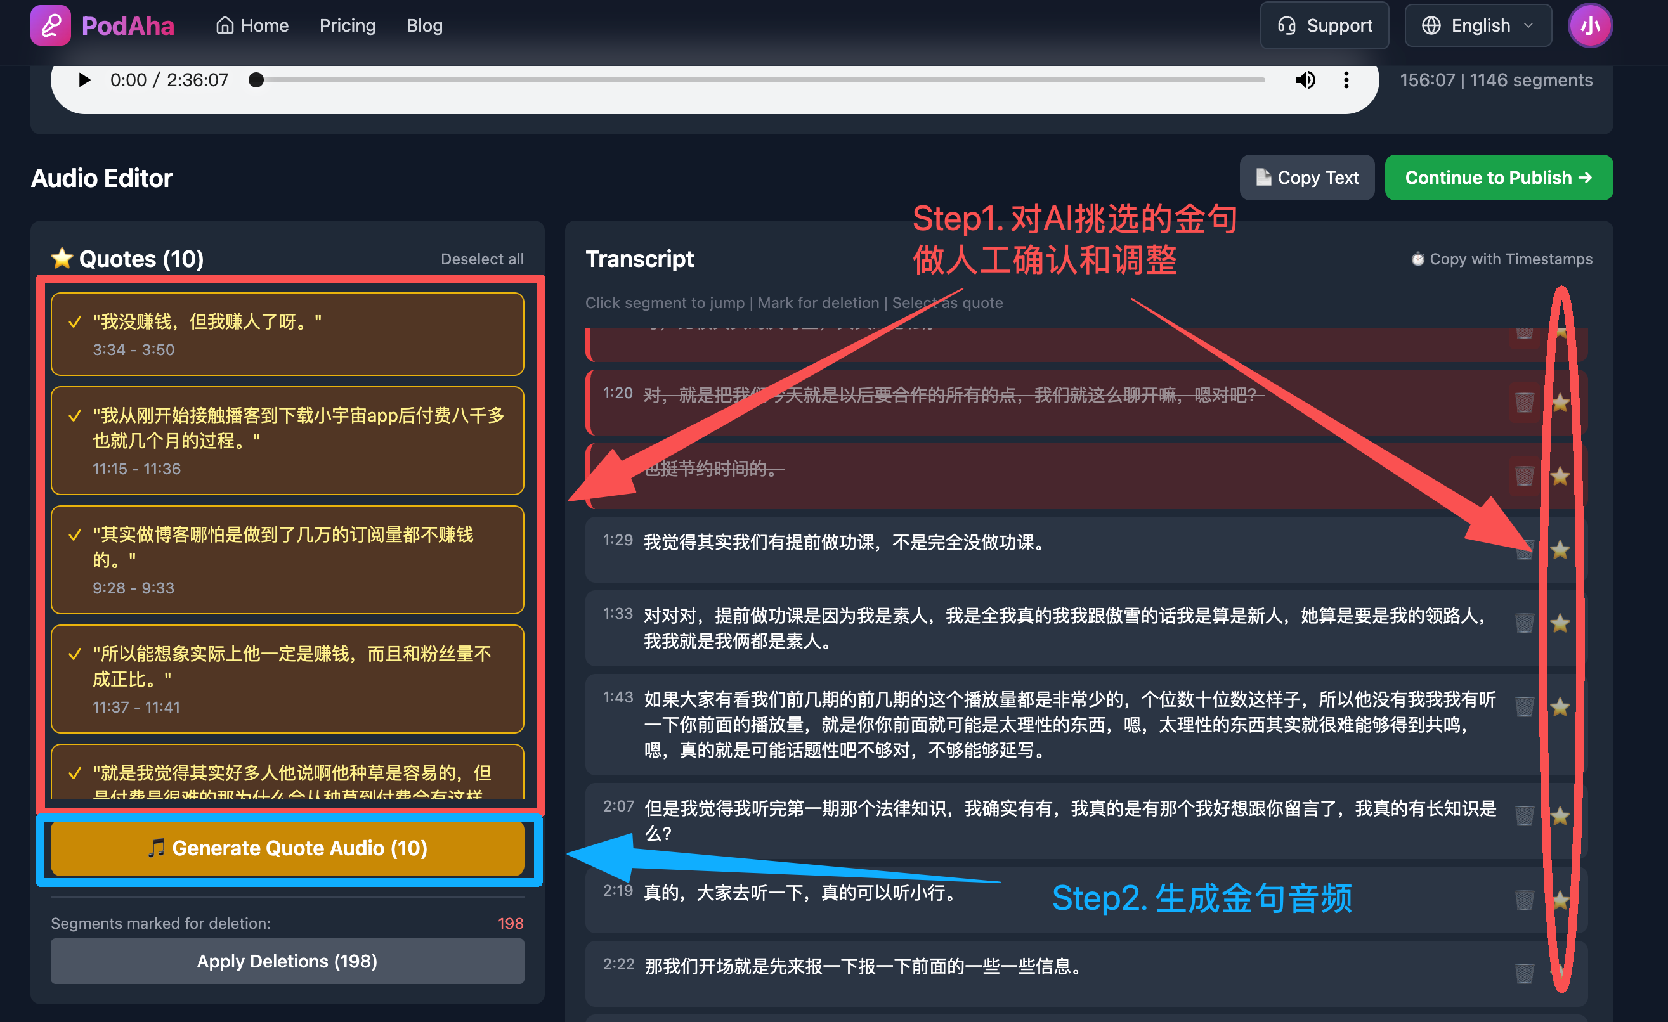The width and height of the screenshot is (1668, 1022).
Task: Mark the 1:33 segment for deletion
Action: tap(1524, 623)
